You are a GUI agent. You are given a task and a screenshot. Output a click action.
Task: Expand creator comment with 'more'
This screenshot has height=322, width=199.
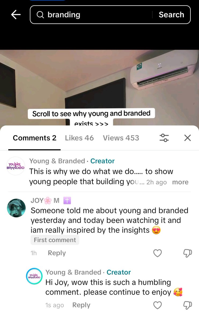[180, 182]
